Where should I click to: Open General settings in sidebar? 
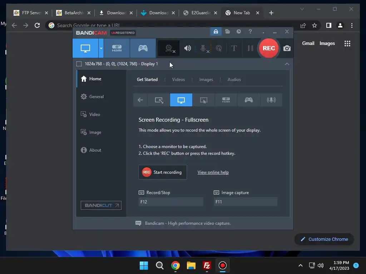click(101, 96)
